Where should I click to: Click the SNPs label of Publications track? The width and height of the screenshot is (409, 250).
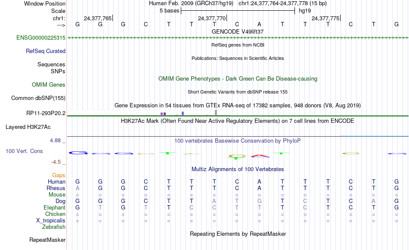click(x=58, y=71)
